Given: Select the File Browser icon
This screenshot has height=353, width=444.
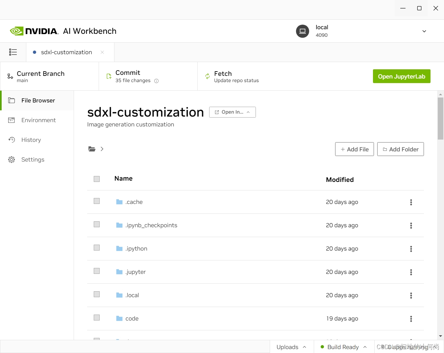Looking at the screenshot, I should pos(12,100).
